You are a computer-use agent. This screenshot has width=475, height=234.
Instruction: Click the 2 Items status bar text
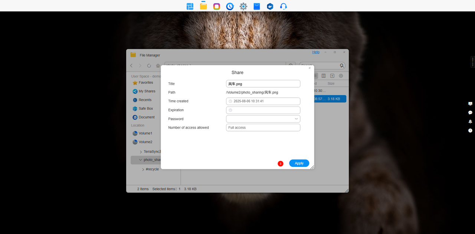pyautogui.click(x=143, y=189)
